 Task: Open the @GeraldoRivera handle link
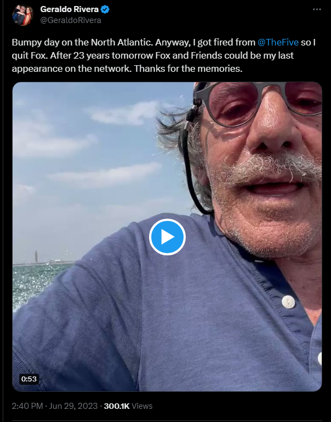coord(71,20)
